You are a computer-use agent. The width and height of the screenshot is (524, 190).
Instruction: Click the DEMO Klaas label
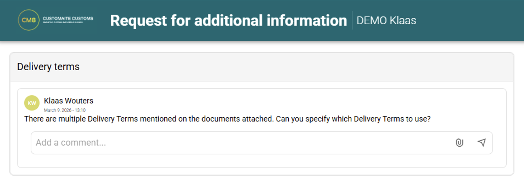pos(386,21)
